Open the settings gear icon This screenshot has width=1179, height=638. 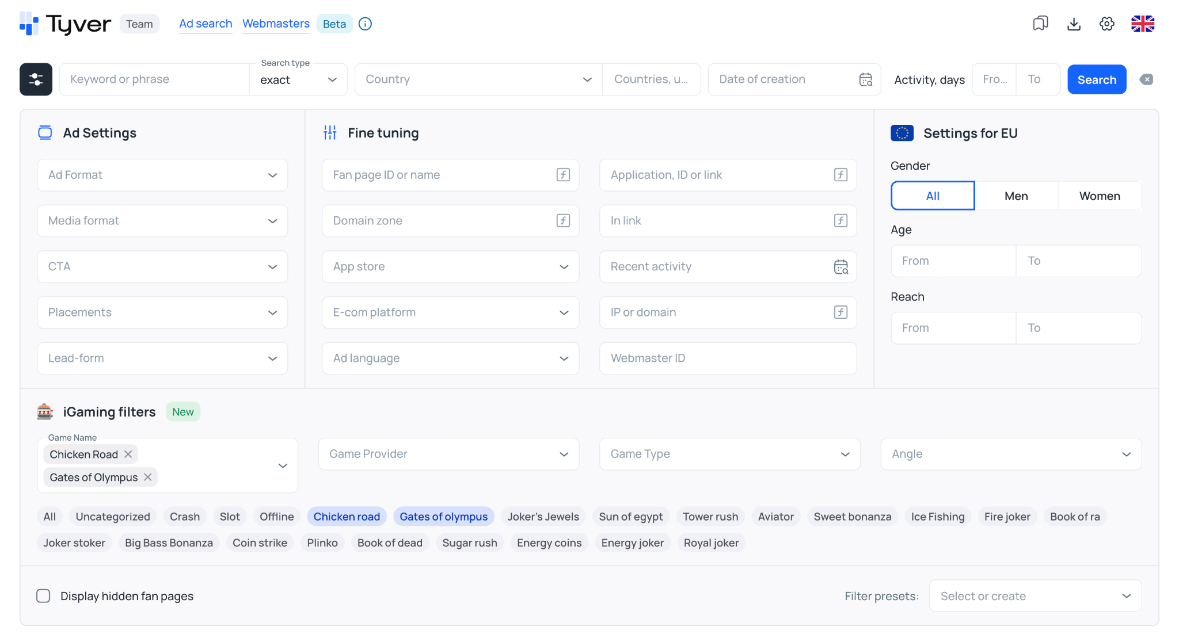[1106, 24]
